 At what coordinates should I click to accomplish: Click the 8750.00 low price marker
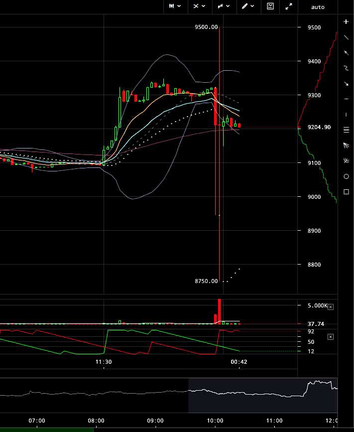(206, 281)
